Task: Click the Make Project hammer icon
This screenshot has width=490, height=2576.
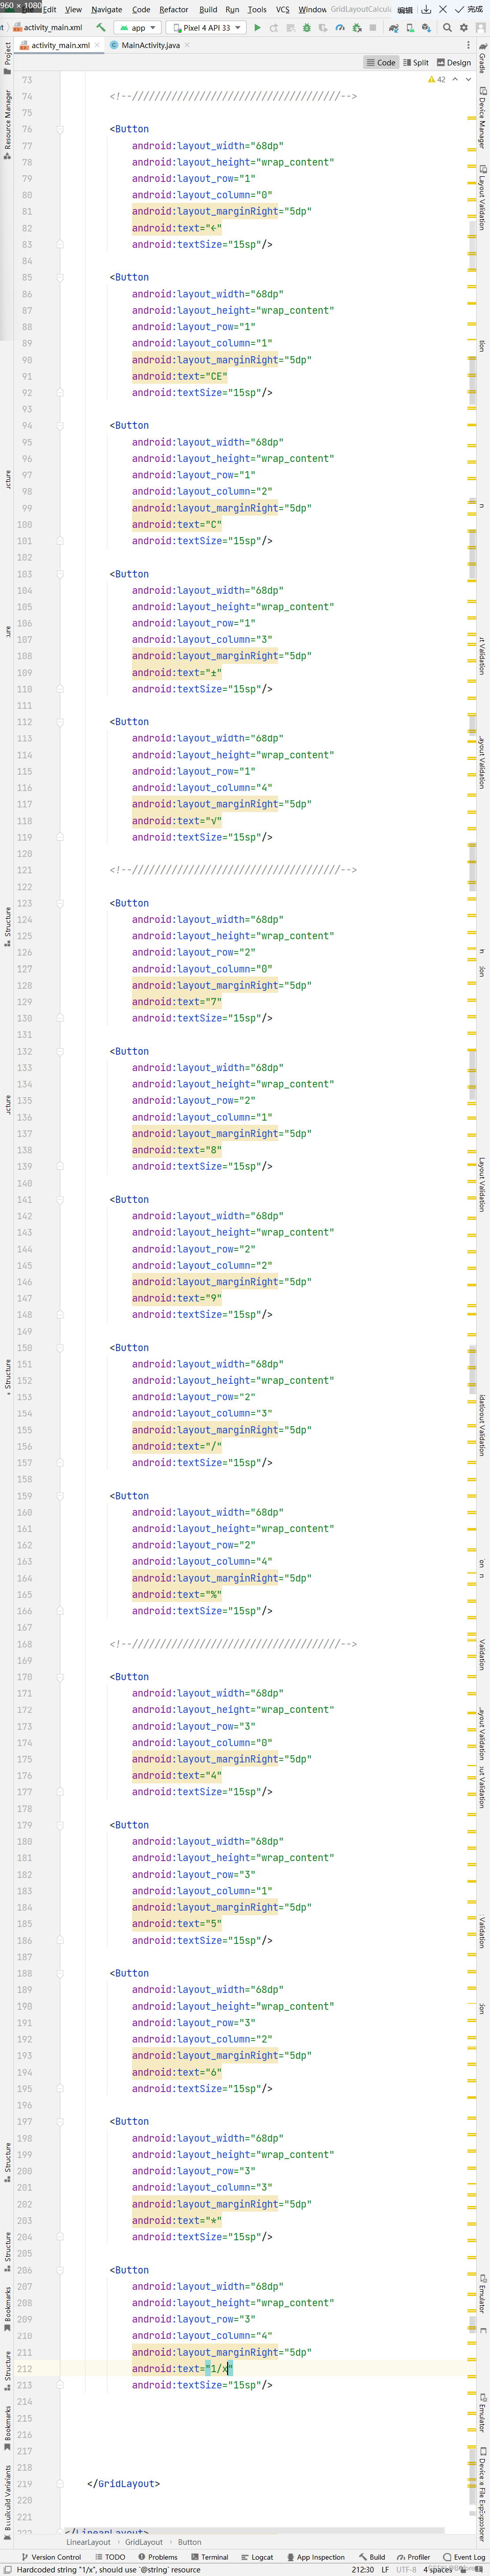Action: pyautogui.click(x=101, y=27)
